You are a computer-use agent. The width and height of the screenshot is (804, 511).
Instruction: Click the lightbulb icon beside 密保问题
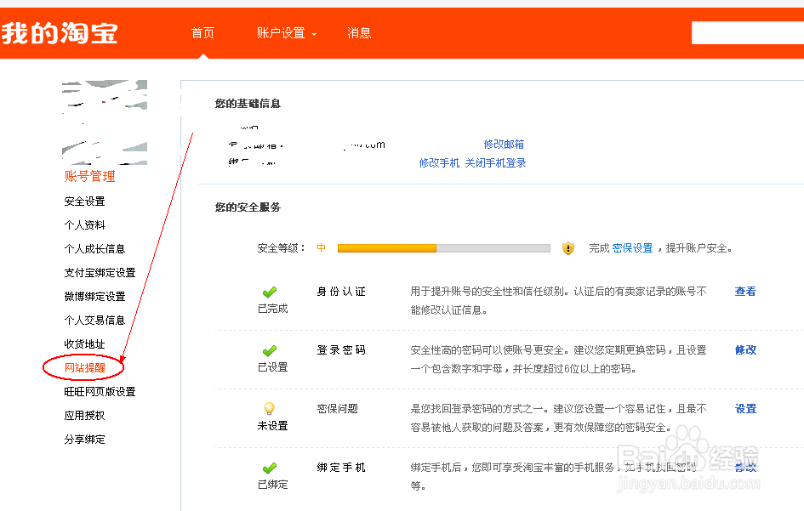(x=270, y=406)
